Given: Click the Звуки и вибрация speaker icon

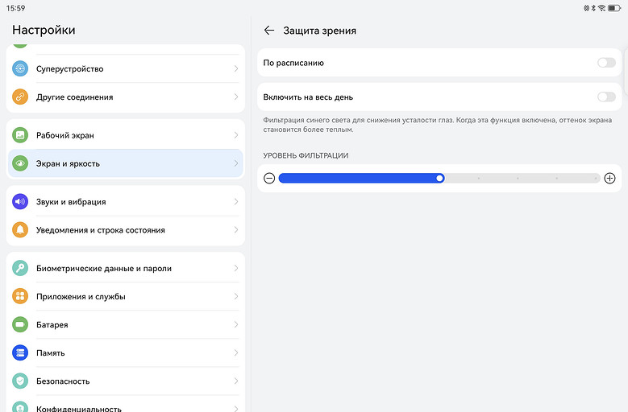Looking at the screenshot, I should point(20,202).
